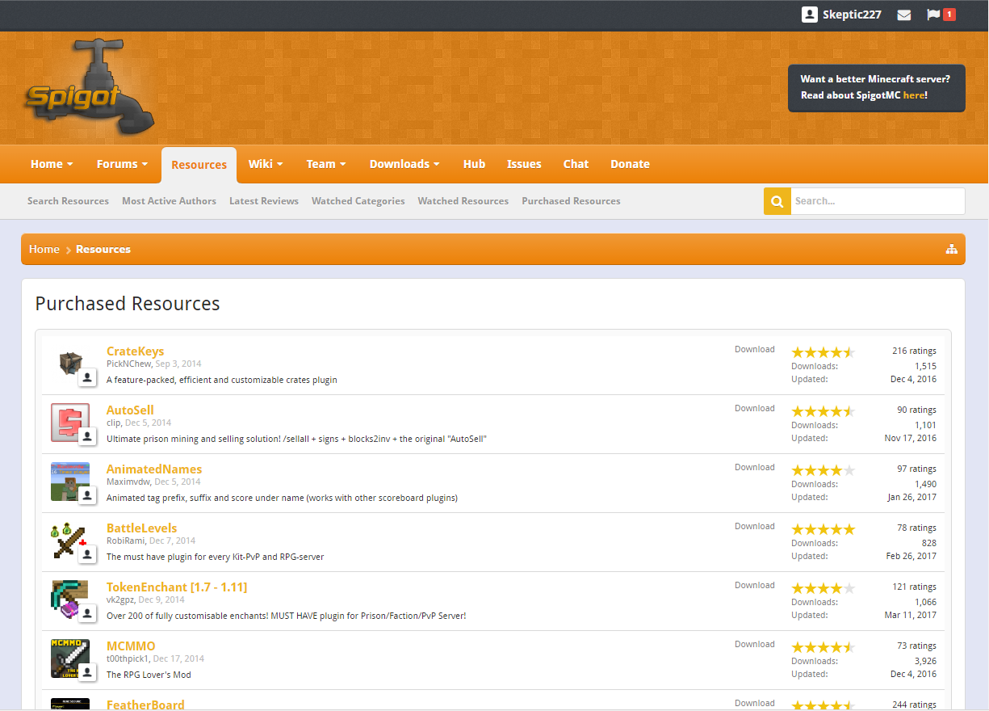This screenshot has height=711, width=989.
Task: Click the CrateKeys star rating
Action: click(x=823, y=352)
